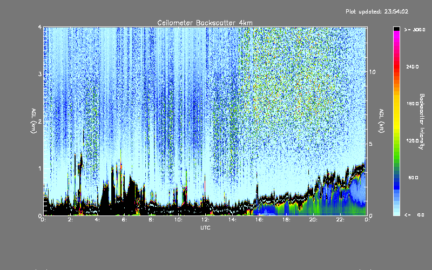This screenshot has width=432, height=270.
Task: Click the '10' label on kft axis
Action: (372, 72)
